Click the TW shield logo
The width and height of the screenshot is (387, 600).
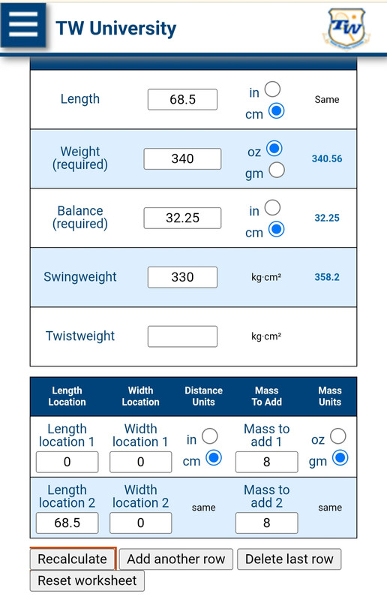click(x=346, y=29)
